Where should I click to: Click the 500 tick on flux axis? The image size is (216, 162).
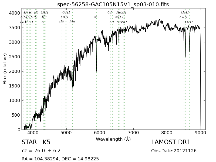16,115
